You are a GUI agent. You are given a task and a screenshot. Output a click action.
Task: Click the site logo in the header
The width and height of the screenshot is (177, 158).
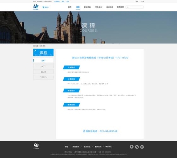coord(36,7)
